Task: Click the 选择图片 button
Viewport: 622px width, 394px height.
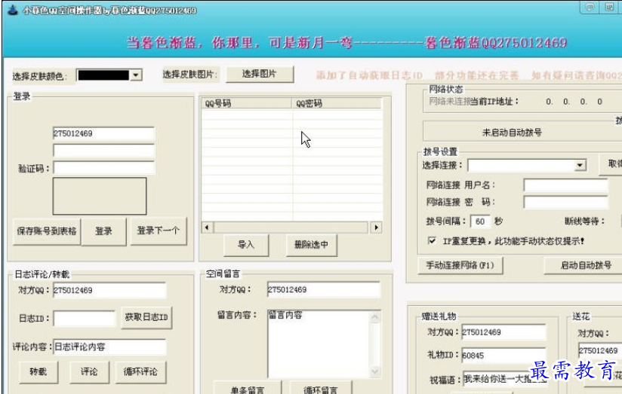Action: click(x=260, y=74)
